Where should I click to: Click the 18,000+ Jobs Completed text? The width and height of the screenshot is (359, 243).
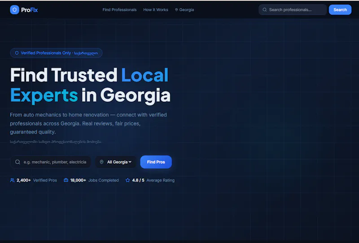click(94, 180)
